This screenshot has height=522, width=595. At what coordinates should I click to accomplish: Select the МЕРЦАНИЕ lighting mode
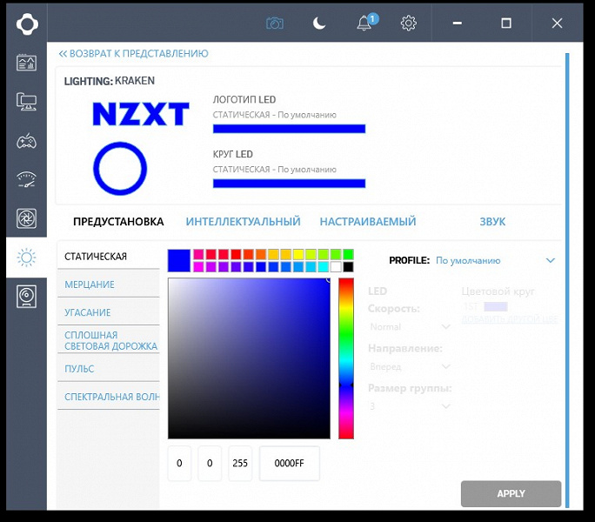coord(109,284)
